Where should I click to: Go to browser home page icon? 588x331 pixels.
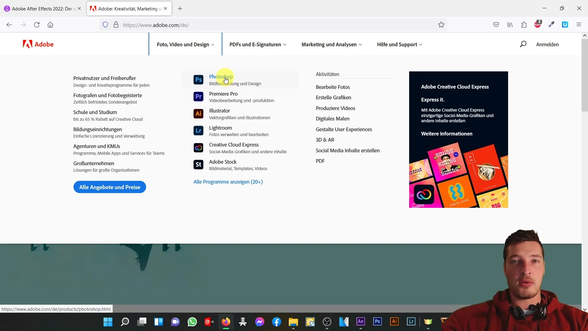point(50,25)
